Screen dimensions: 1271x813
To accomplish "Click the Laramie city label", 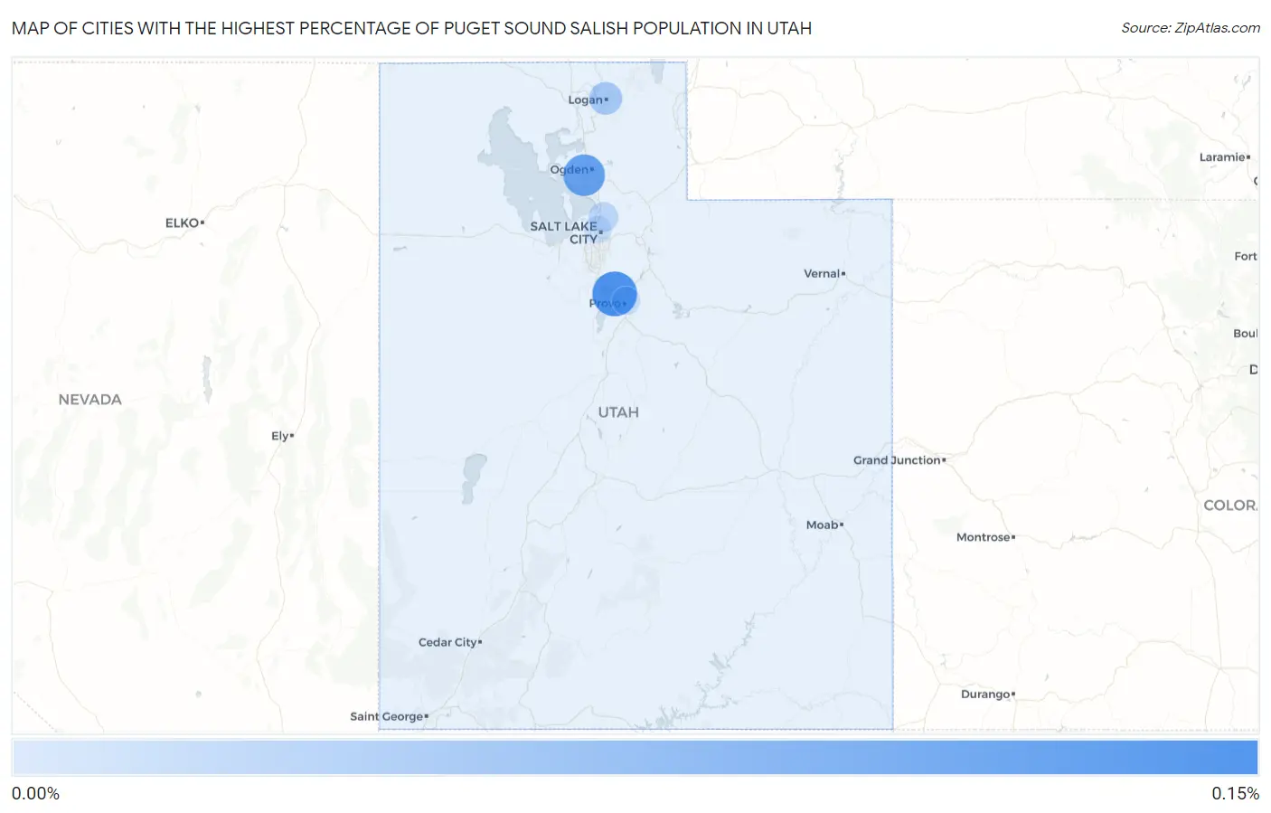I will (1222, 157).
